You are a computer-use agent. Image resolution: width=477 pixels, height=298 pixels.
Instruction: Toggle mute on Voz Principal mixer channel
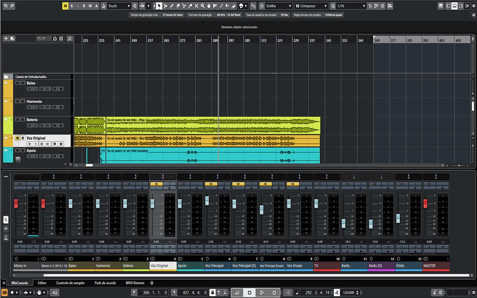click(211, 184)
